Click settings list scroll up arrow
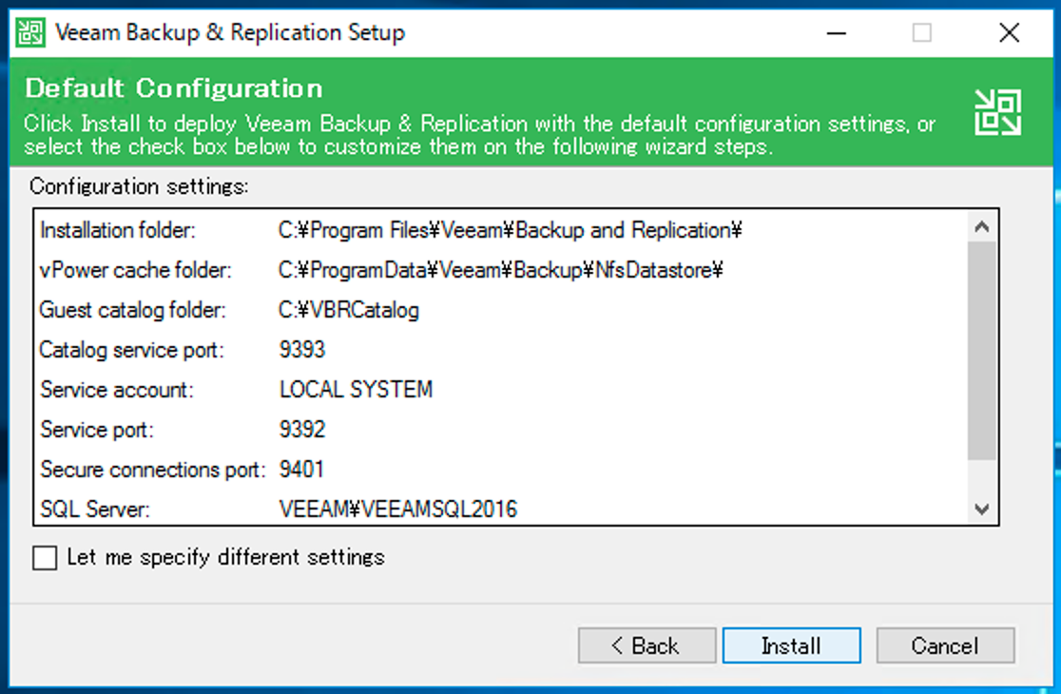Screen dimensions: 1061x694 982,227
